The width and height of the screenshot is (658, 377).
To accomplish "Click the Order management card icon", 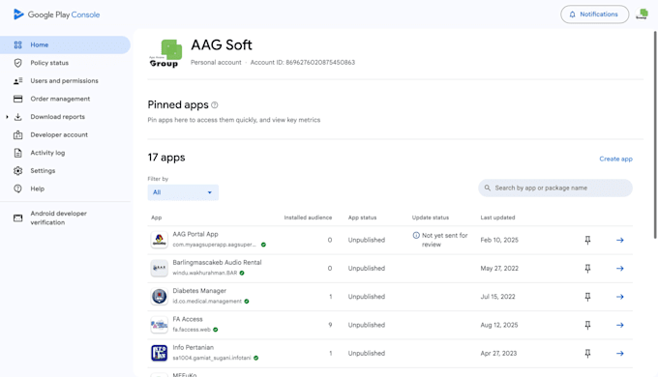I will tap(17, 99).
